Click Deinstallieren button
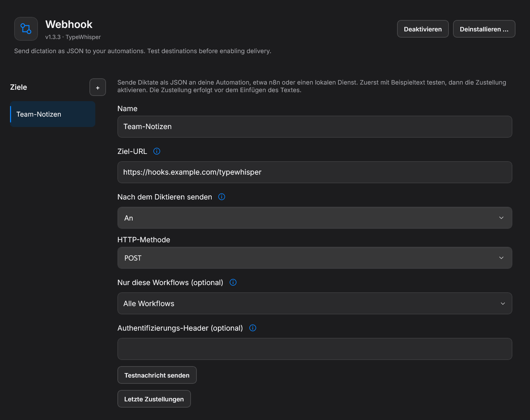530x420 pixels. (484, 29)
